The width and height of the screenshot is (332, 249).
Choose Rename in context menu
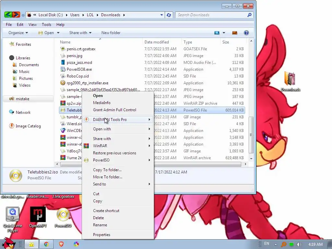pos(100,225)
